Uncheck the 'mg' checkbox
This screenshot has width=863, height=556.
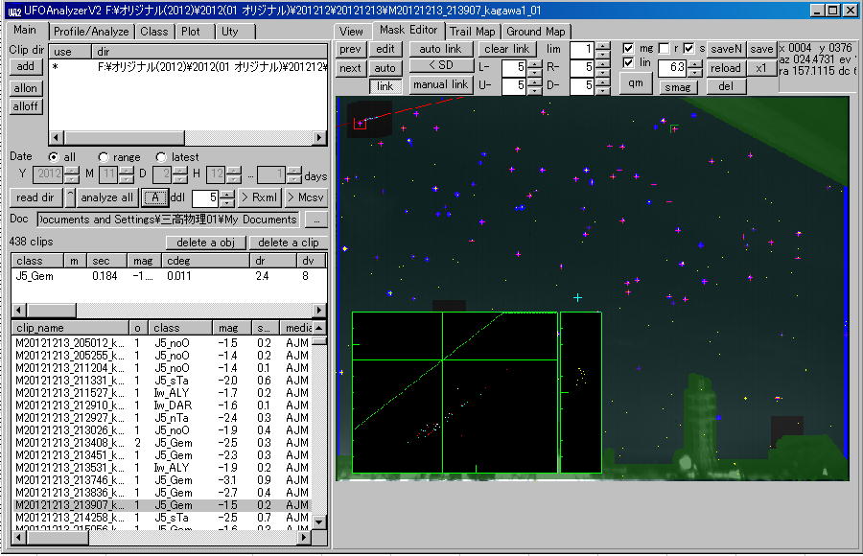[x=628, y=49]
